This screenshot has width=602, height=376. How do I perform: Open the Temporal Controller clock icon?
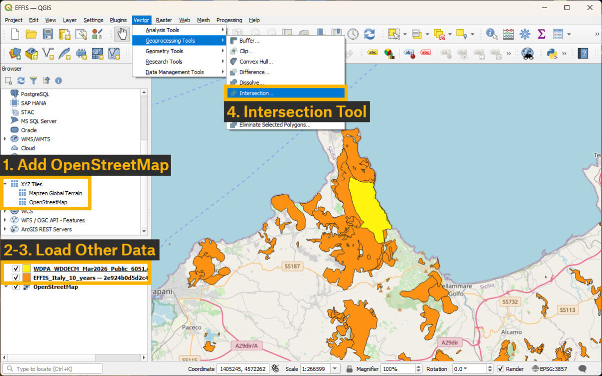(353, 34)
